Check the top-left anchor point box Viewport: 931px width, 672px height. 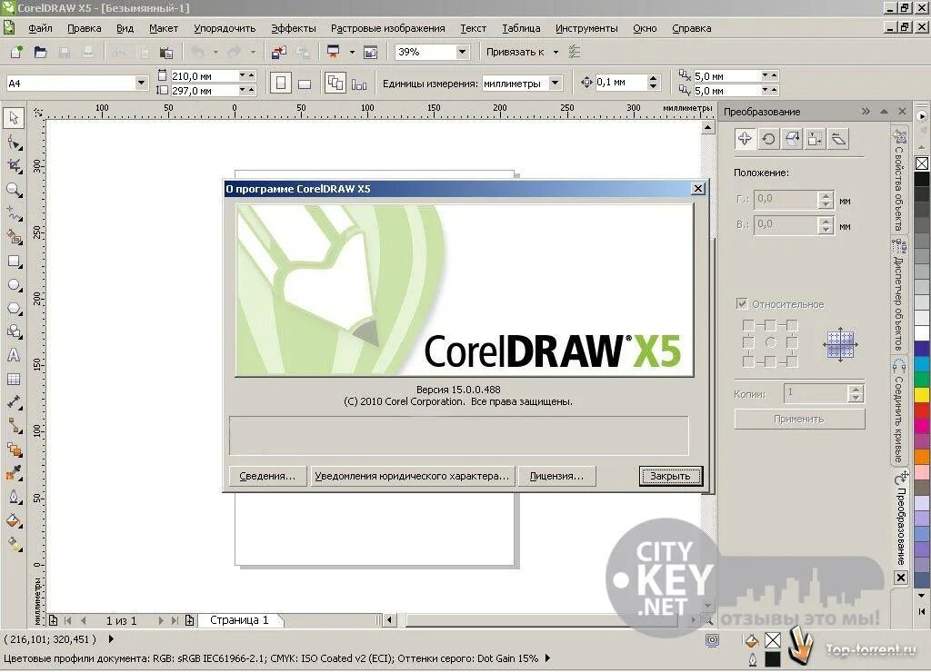point(748,325)
